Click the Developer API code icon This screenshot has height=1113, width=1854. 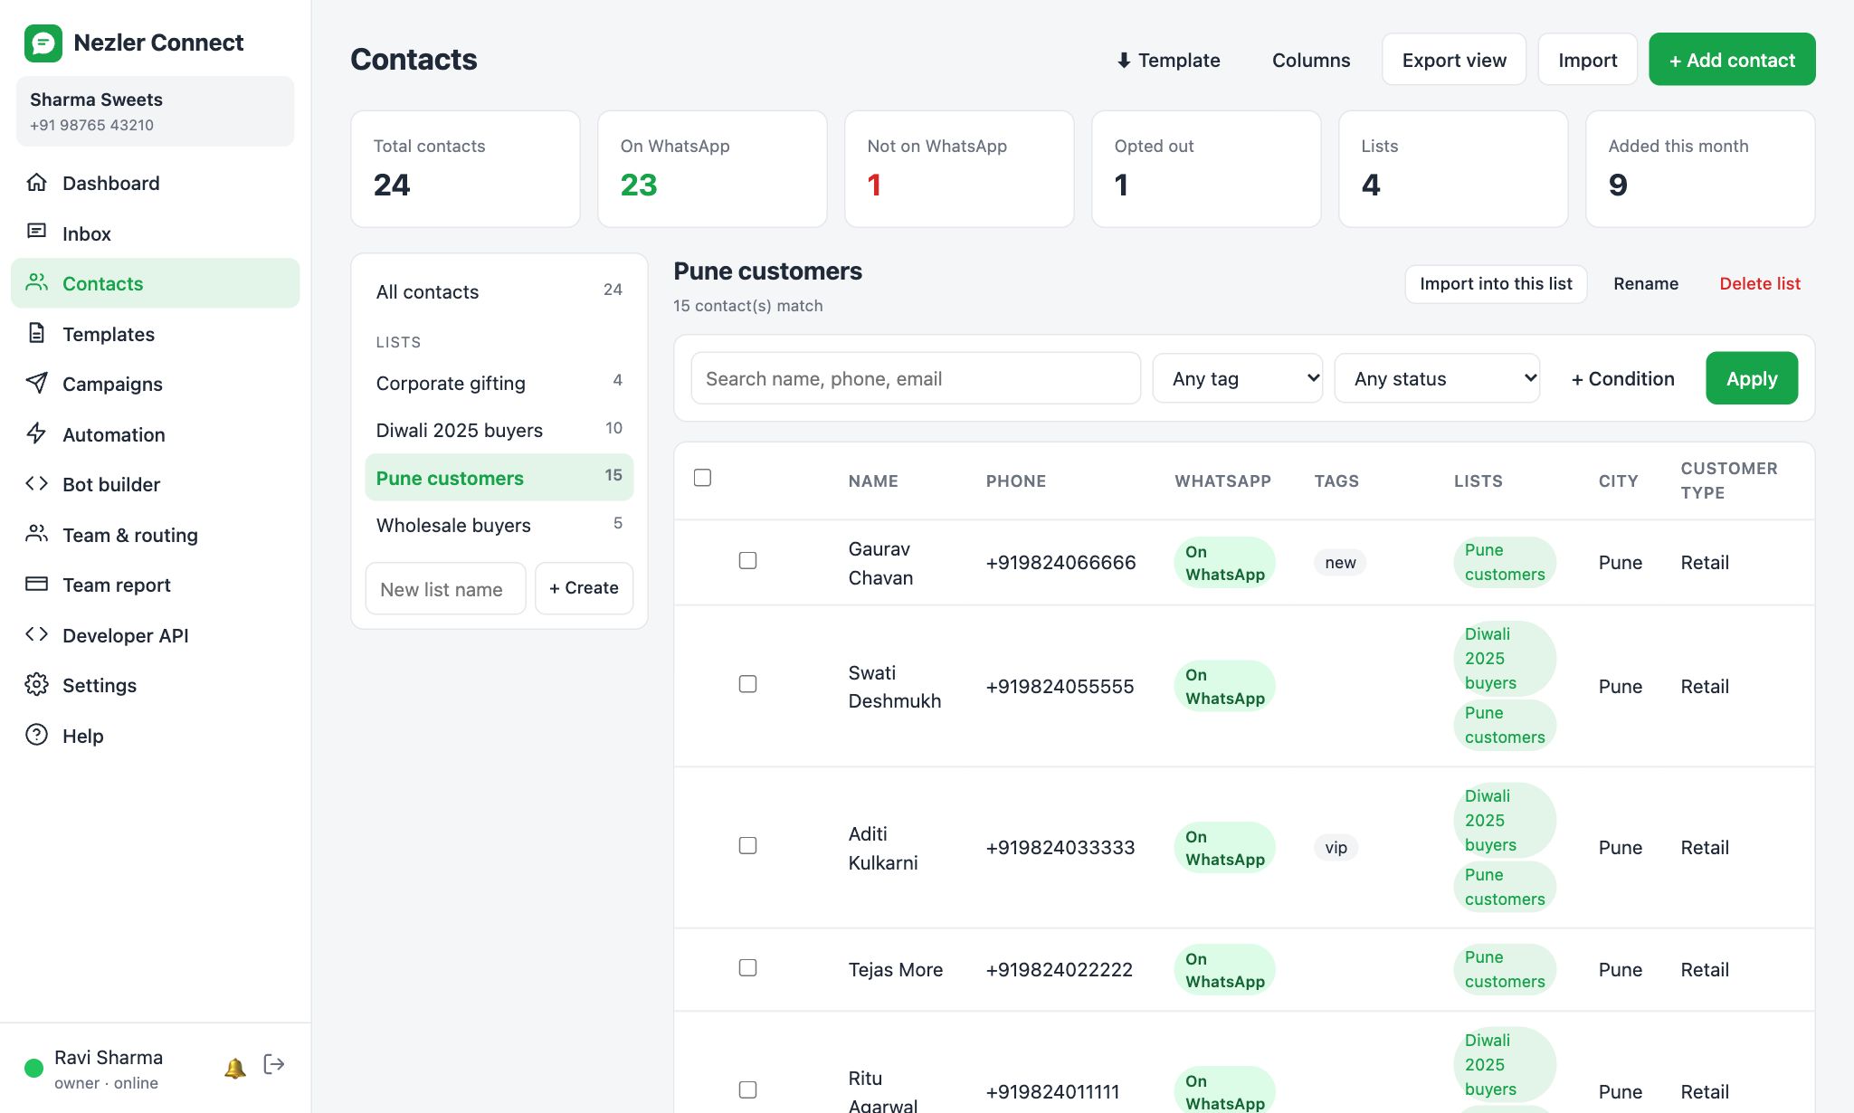coord(36,634)
